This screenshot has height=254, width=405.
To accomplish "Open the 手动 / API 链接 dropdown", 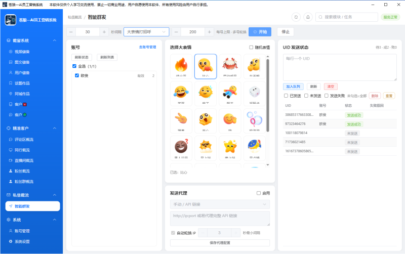I will 220,204.
